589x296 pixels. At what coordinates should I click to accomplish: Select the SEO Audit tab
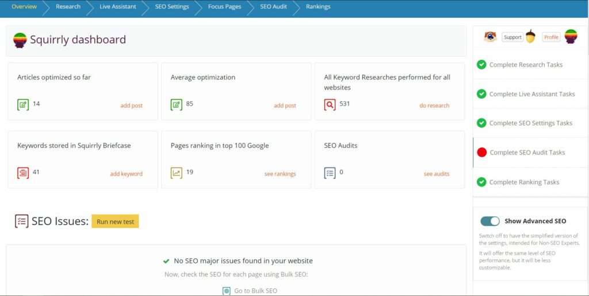coord(273,7)
